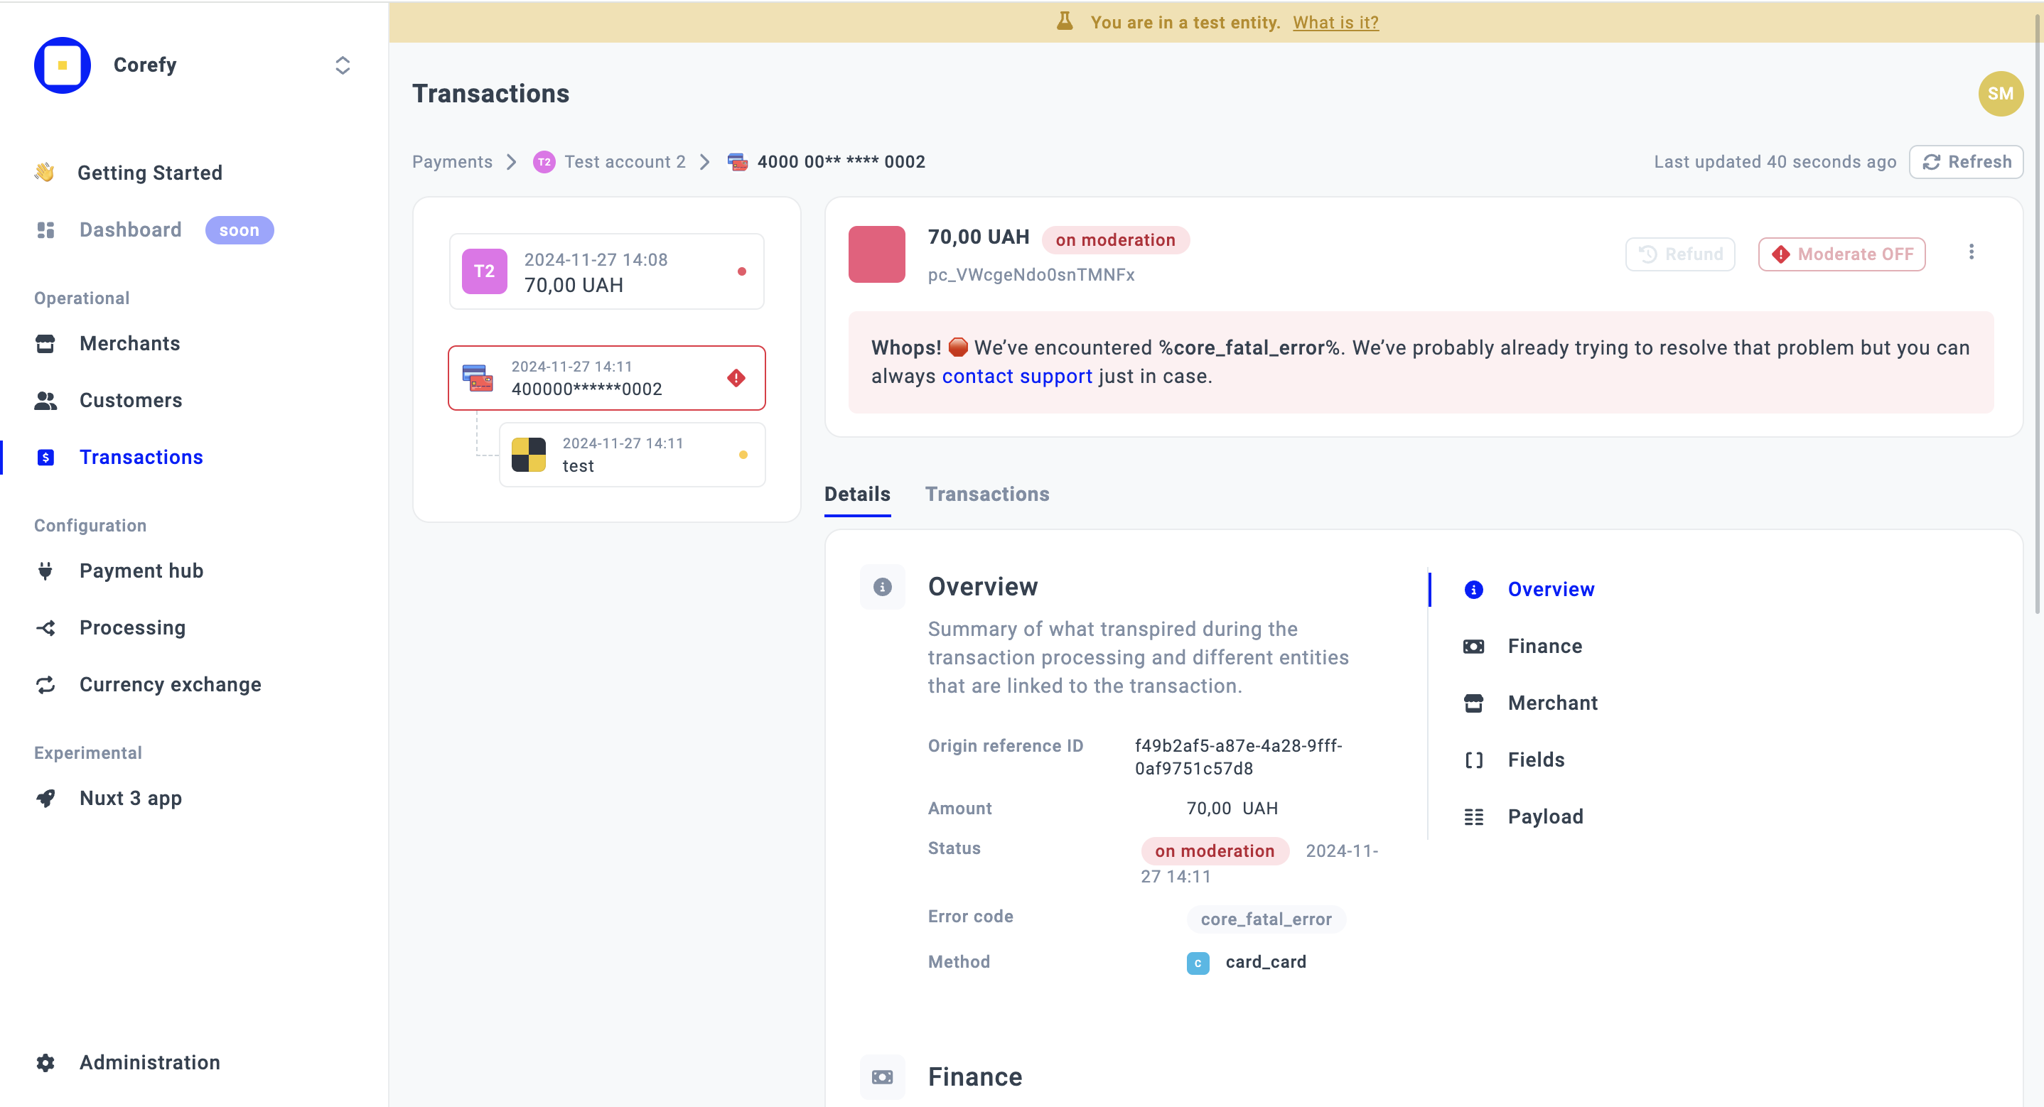Open Payment hub plug icon

(45, 571)
